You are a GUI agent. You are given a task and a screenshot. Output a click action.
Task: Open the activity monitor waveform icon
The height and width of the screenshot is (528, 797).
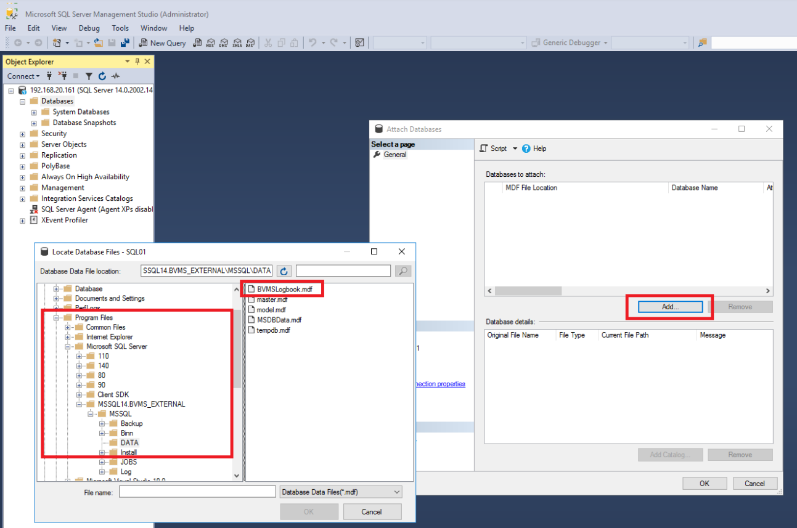115,76
